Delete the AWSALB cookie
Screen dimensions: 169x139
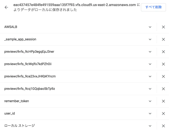tap(163, 27)
